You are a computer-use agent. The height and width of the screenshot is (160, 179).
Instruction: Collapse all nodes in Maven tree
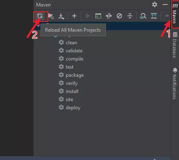[x=130, y=16]
